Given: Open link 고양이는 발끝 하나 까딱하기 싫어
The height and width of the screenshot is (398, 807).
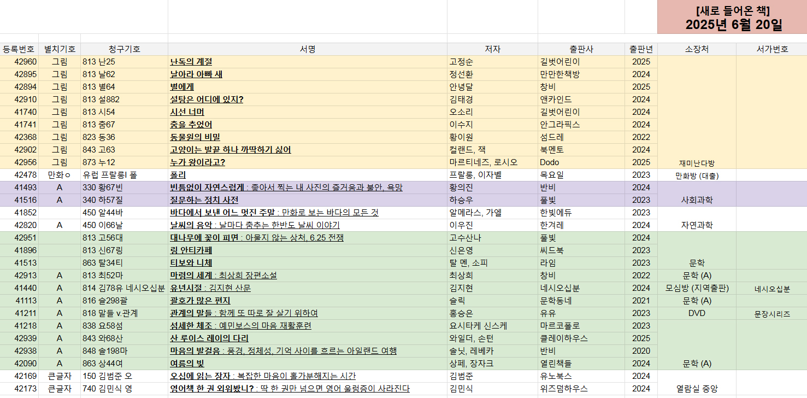Looking at the screenshot, I should 231,150.
